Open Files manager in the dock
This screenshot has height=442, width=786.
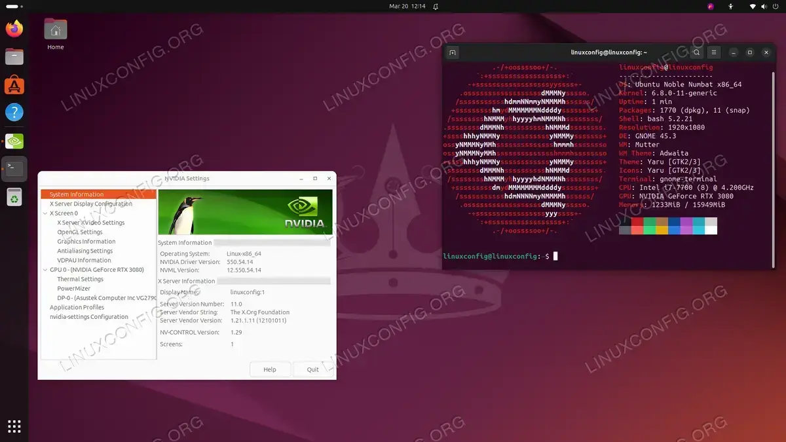(14, 57)
